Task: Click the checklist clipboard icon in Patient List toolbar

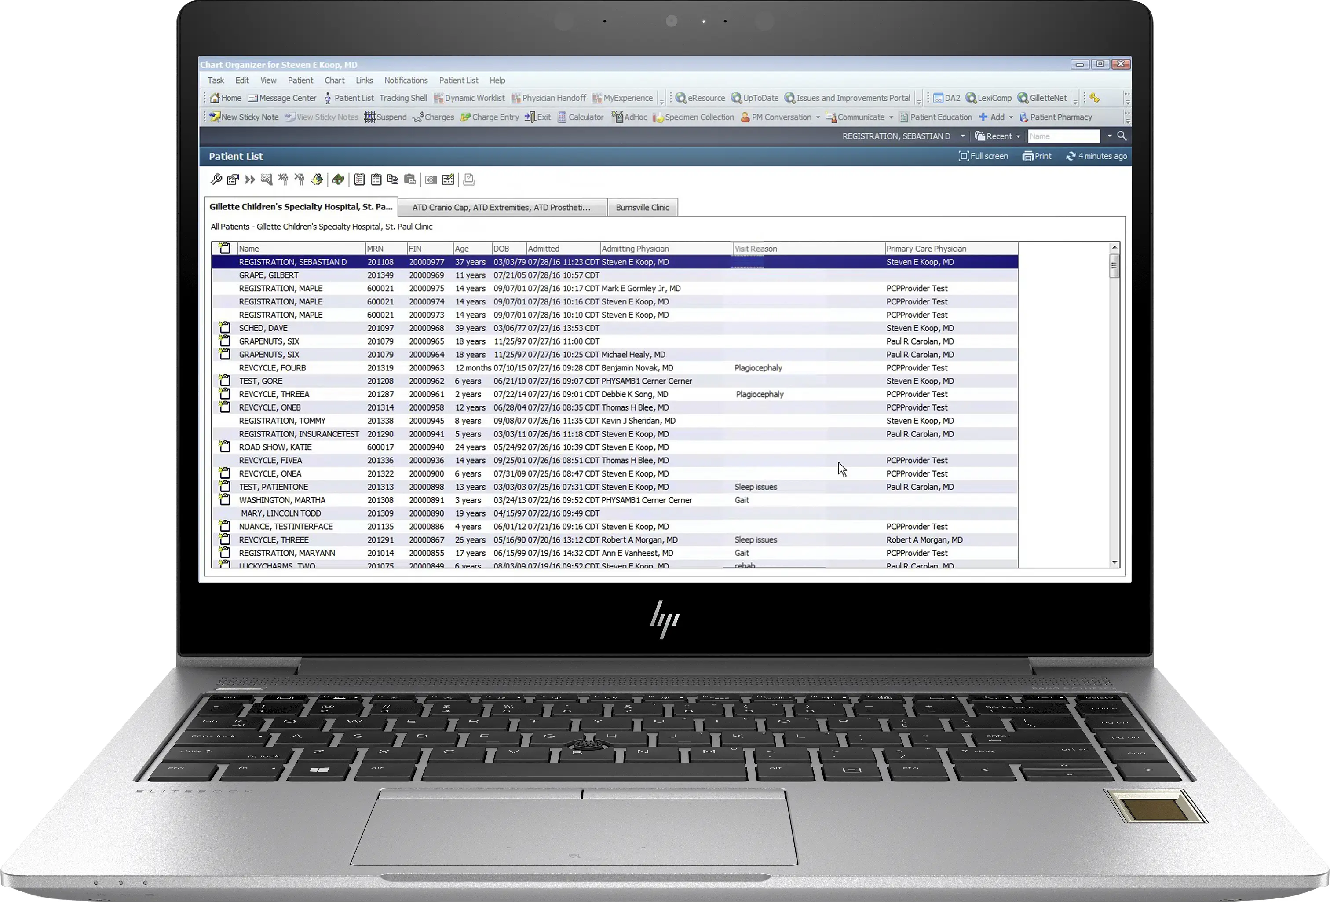Action: 359,180
